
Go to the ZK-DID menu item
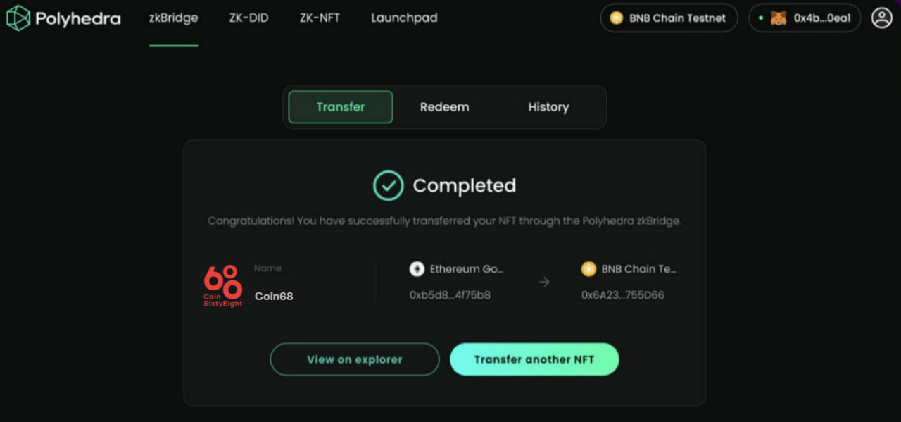point(248,18)
